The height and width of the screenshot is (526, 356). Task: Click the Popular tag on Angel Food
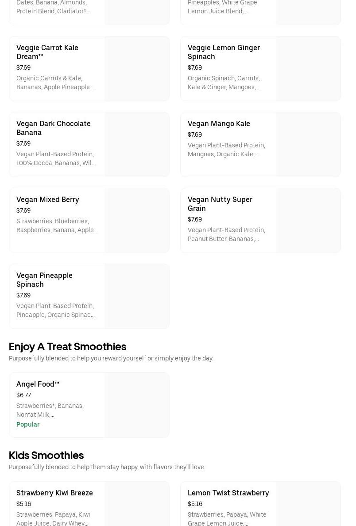[x=28, y=424]
